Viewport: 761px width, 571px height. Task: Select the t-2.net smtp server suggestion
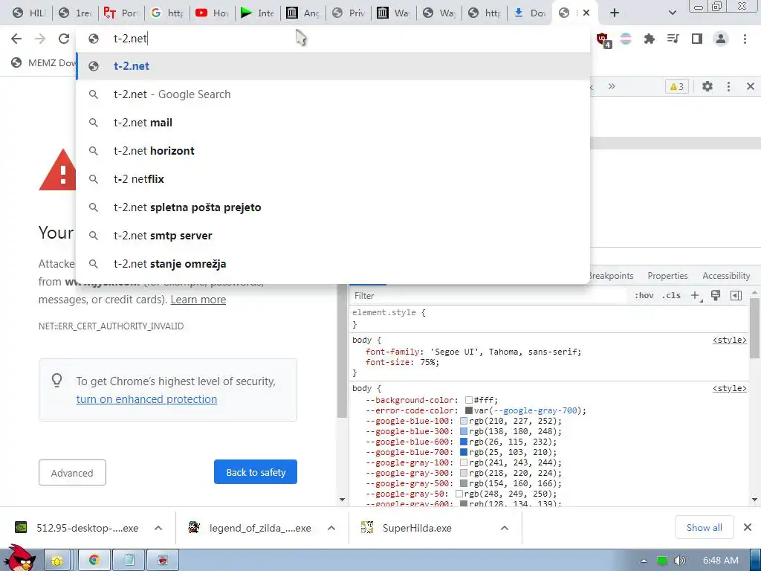click(334, 236)
